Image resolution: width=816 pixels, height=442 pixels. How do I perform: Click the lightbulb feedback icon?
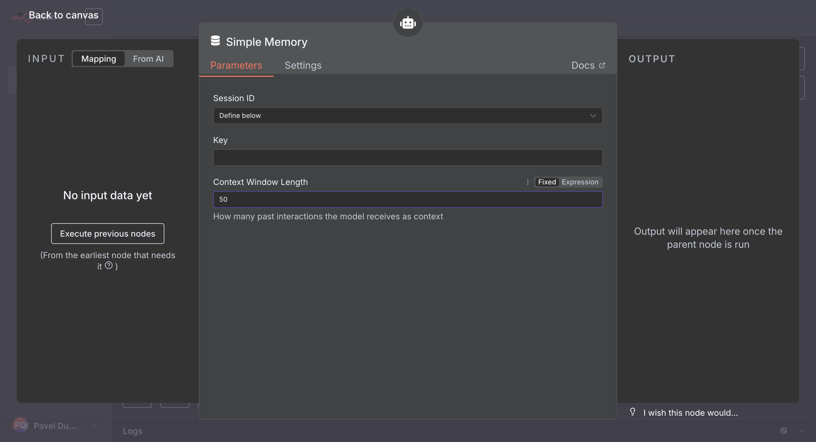click(x=633, y=412)
